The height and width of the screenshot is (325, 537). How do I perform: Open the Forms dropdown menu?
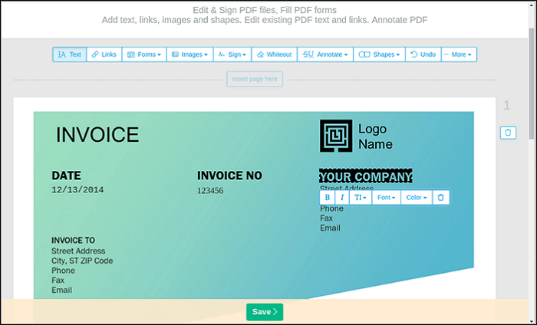pyautogui.click(x=144, y=54)
